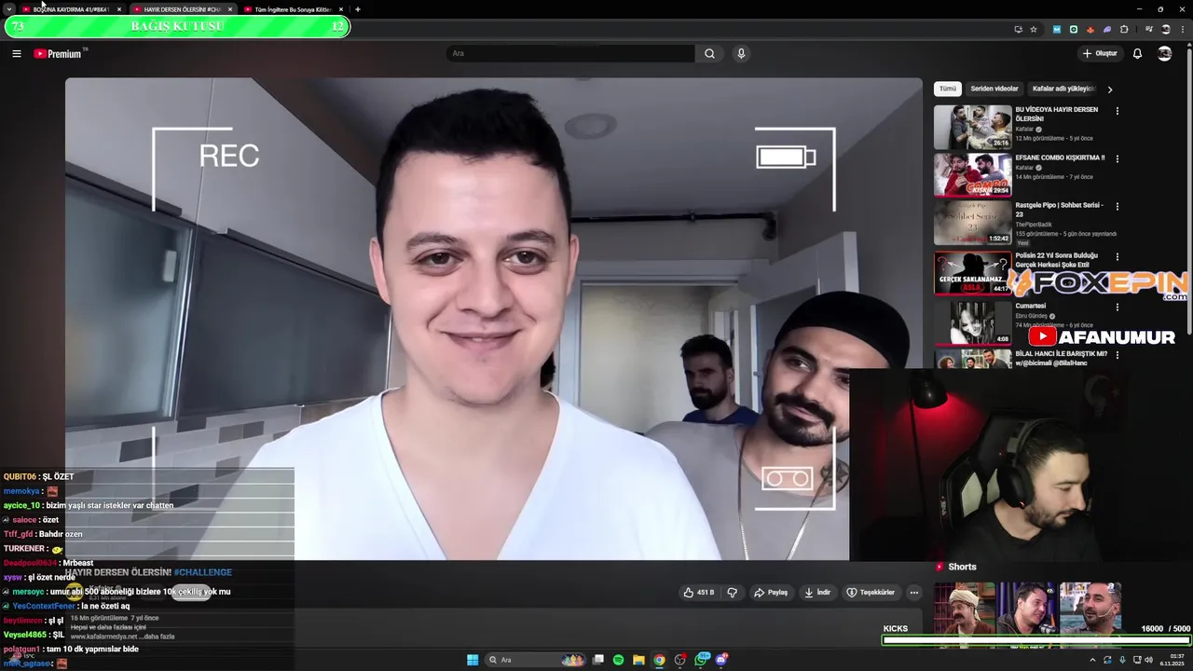The width and height of the screenshot is (1193, 671).
Task: Open options menu for Cumartesi video
Action: point(1118,307)
